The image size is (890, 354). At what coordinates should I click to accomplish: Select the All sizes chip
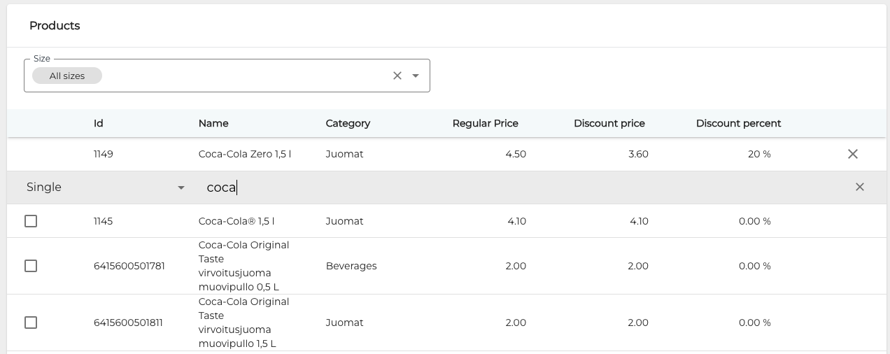(x=67, y=76)
